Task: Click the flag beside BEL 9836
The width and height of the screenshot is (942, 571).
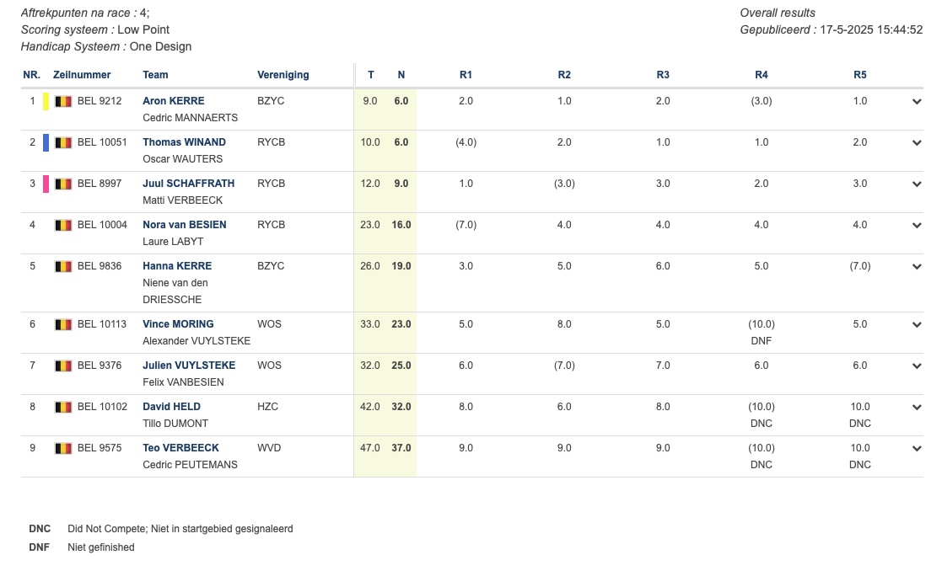Action: 63,266
